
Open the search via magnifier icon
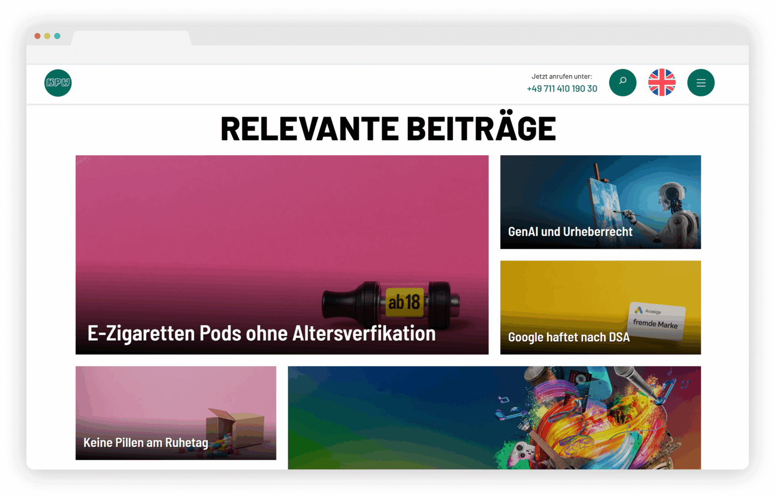(622, 83)
